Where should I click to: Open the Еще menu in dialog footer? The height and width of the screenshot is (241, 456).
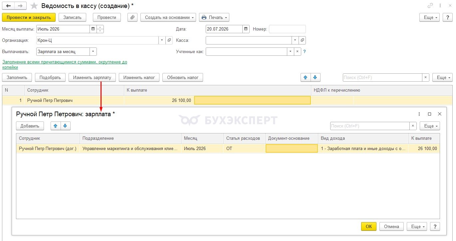tap(417, 226)
